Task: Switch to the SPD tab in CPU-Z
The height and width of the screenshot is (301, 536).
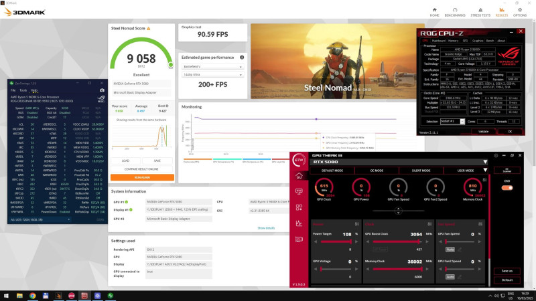Action: coord(465,41)
